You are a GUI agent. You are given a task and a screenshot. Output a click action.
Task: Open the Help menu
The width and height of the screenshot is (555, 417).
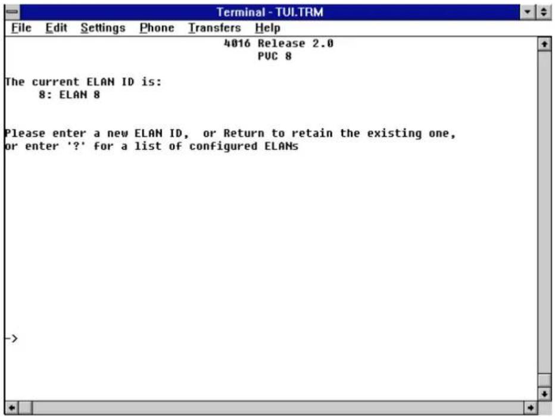[267, 27]
